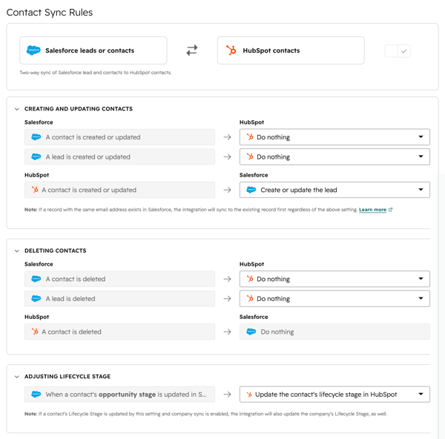The height and width of the screenshot is (439, 445).
Task: Click HubSpot icon in 'A contact is deleted' row
Action: 35,331
